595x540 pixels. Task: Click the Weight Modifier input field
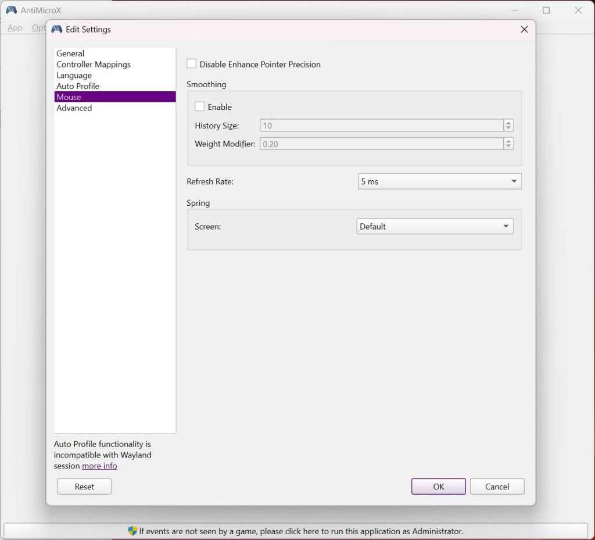[x=382, y=144]
